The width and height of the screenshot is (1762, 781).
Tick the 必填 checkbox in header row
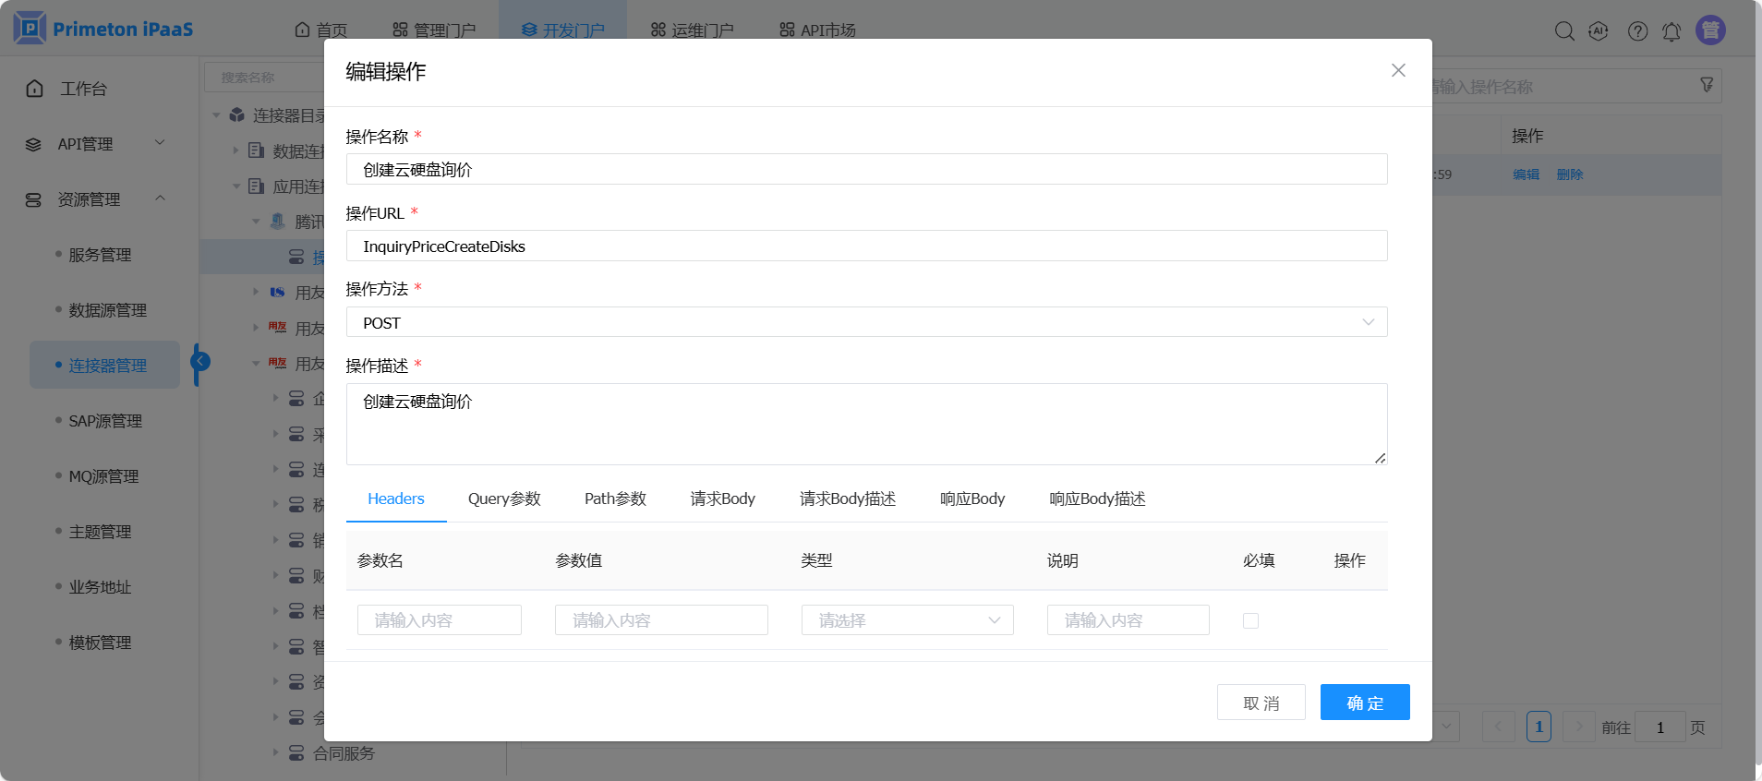pos(1250,620)
